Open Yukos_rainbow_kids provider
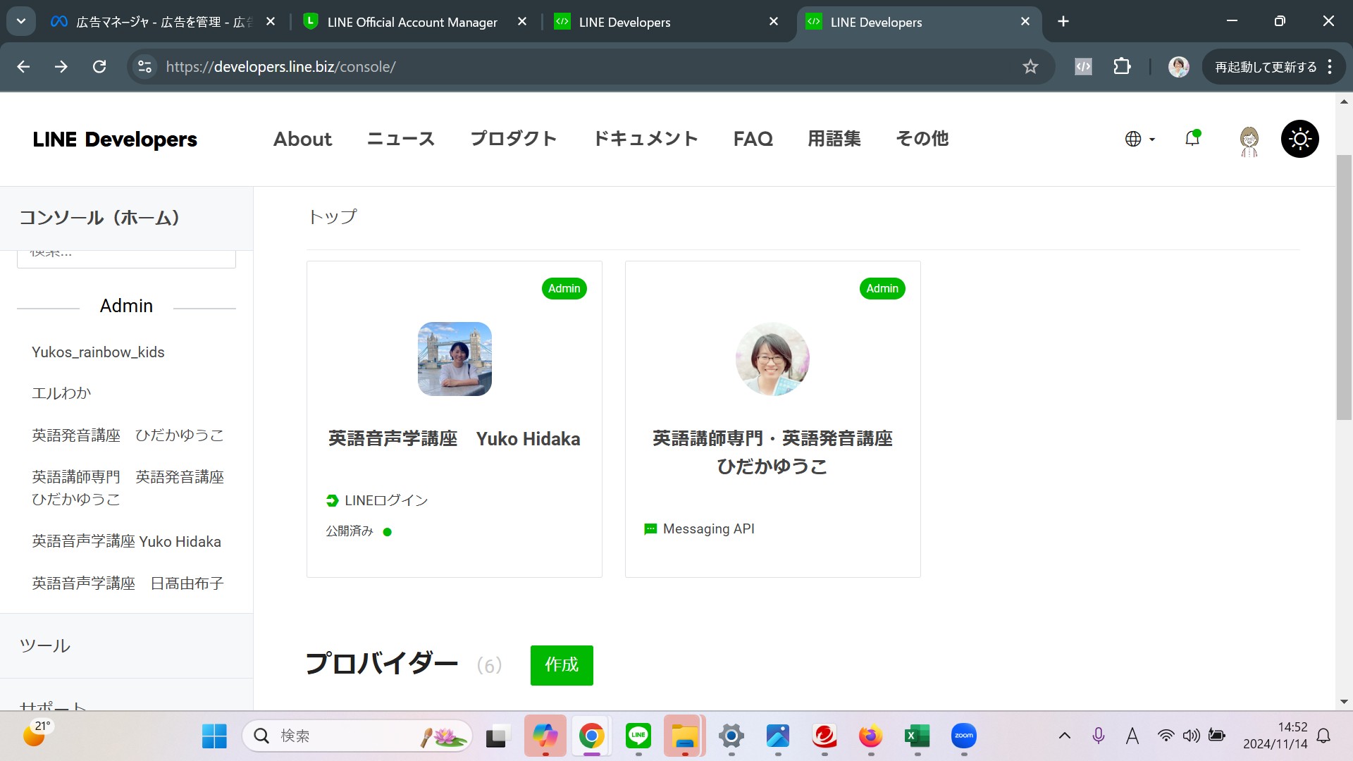The image size is (1353, 761). 98,352
